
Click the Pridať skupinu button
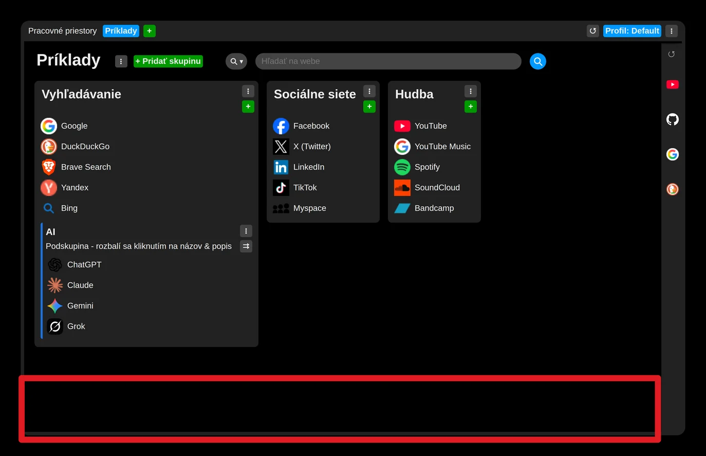point(168,61)
